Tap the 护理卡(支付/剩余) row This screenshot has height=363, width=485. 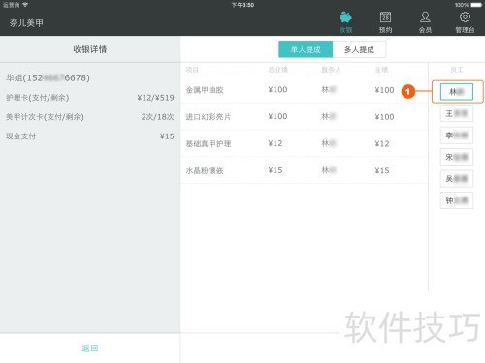90,98
